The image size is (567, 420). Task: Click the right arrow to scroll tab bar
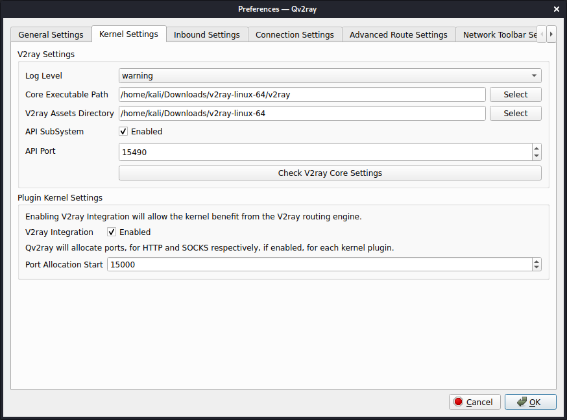point(551,34)
